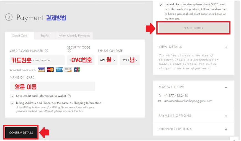Click the Amex card logo
241x141 pixels.
coord(59,70)
